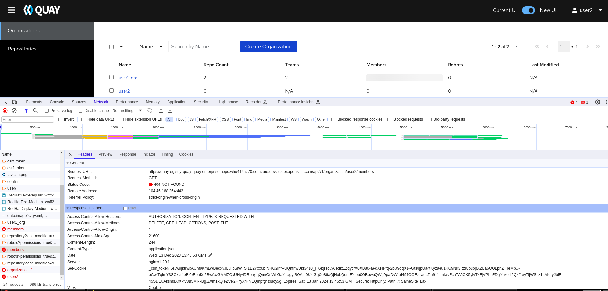Open the user2 account dropdown

[589, 10]
